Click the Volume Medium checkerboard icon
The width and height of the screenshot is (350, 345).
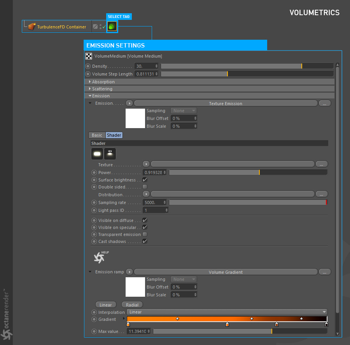point(89,56)
